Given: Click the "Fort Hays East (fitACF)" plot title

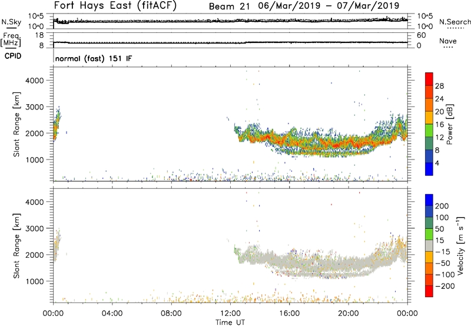Looking at the screenshot, I should pyautogui.click(x=115, y=5).
